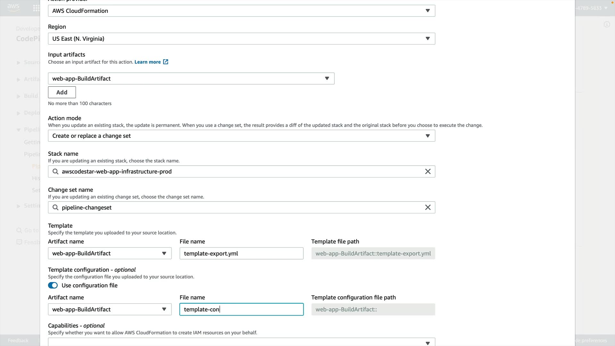Disable the Use configuration file toggle
Screen dimensions: 615x346
tap(53, 285)
